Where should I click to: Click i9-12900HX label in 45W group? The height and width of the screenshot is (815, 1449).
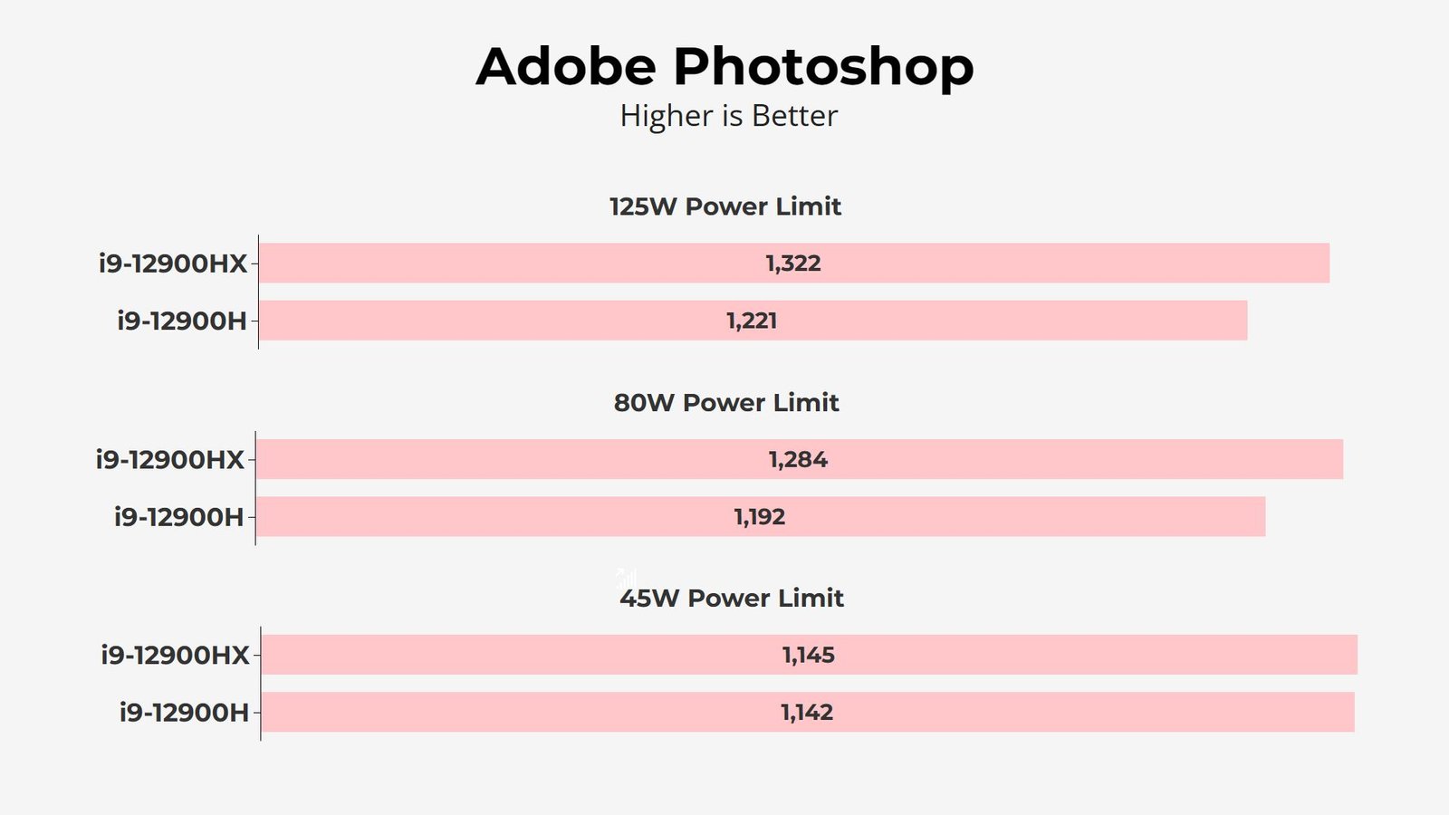pyautogui.click(x=176, y=655)
